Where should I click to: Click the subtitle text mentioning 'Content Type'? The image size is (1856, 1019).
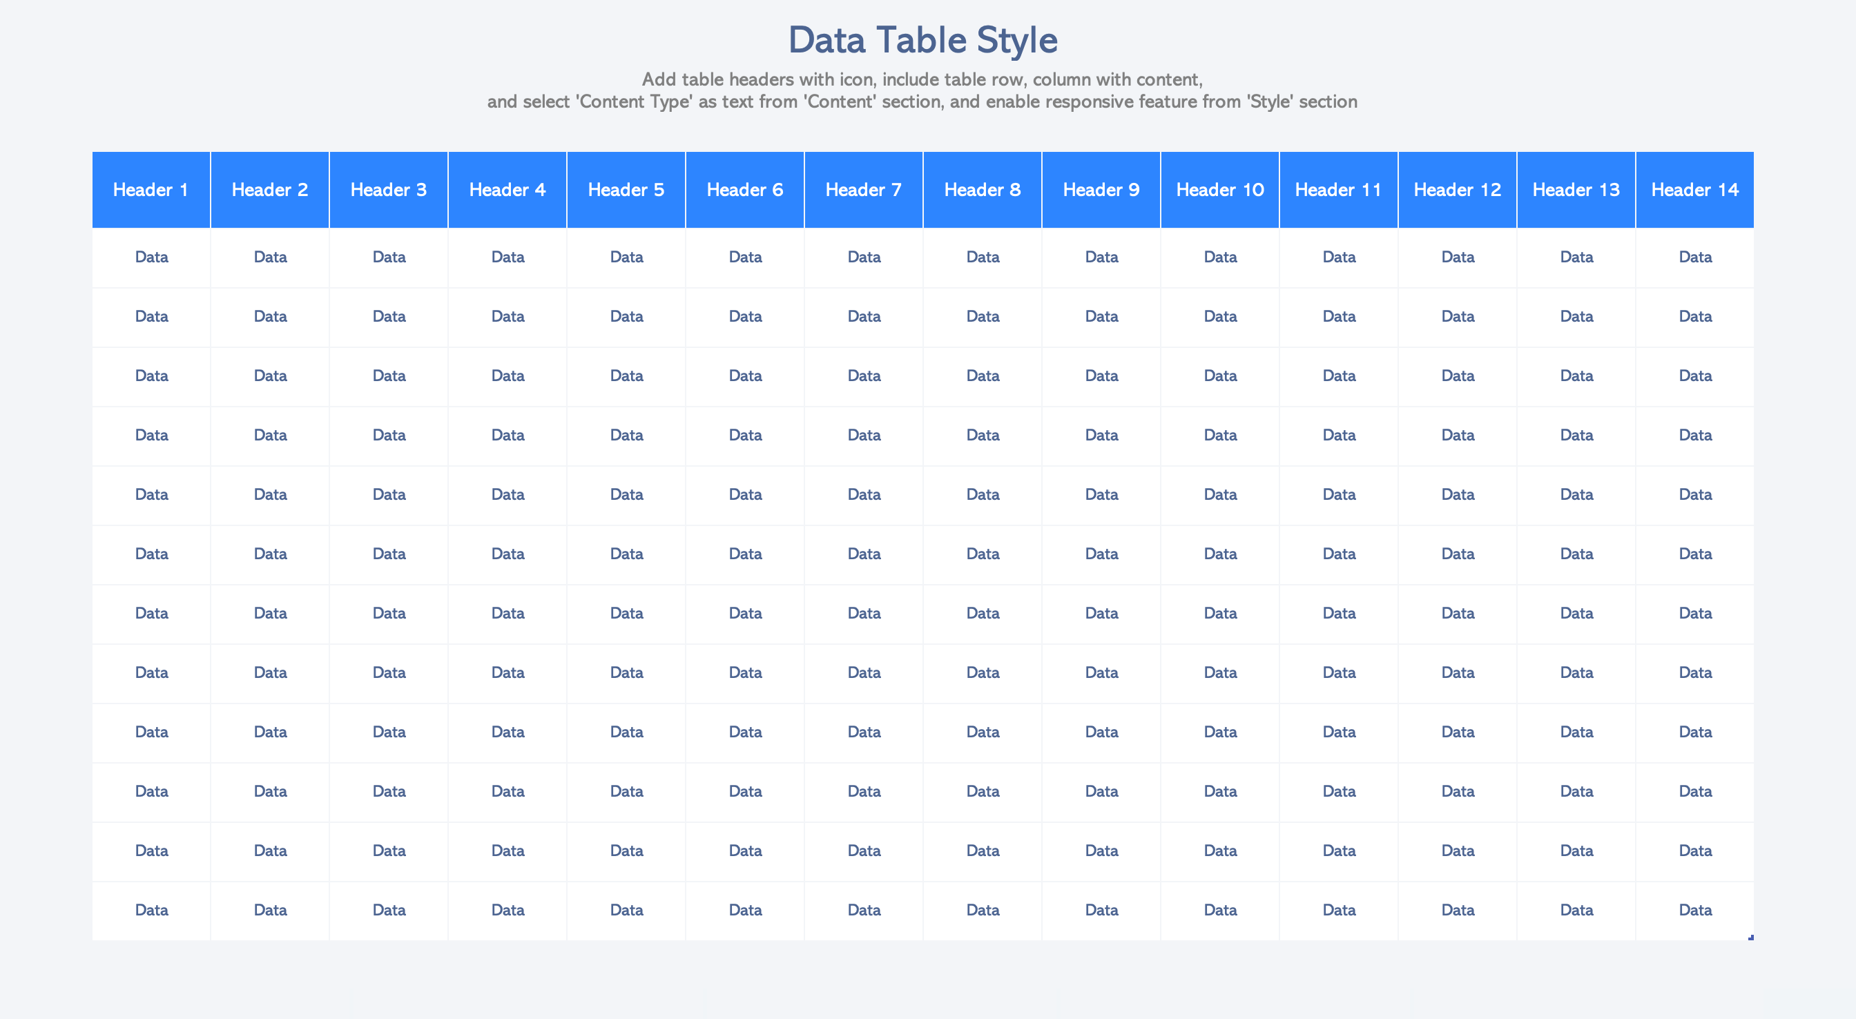[922, 101]
